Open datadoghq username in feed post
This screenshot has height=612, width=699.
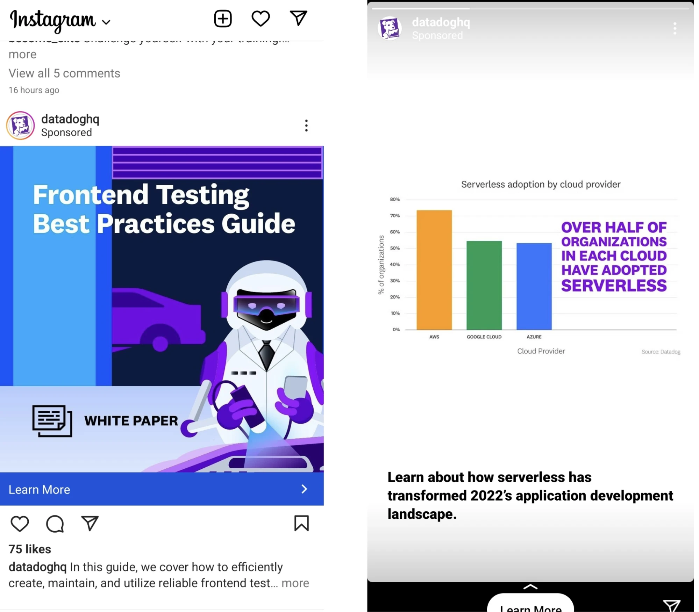pos(70,119)
